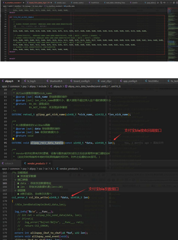The width and height of the screenshot is (178, 240).
Task: Open the board_config.h tab
Action: pos(81,81)
